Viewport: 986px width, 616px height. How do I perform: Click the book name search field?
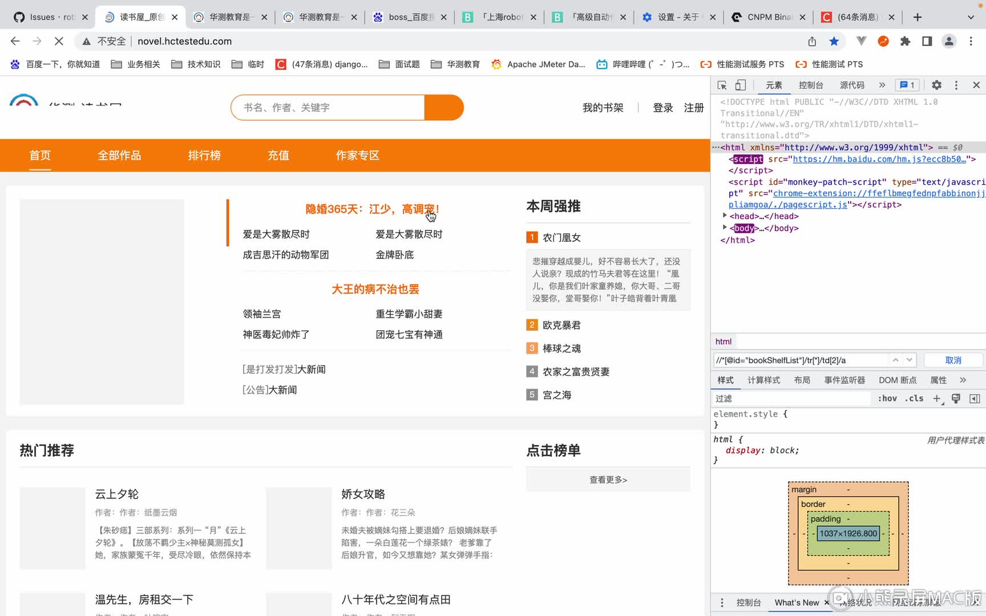[328, 107]
